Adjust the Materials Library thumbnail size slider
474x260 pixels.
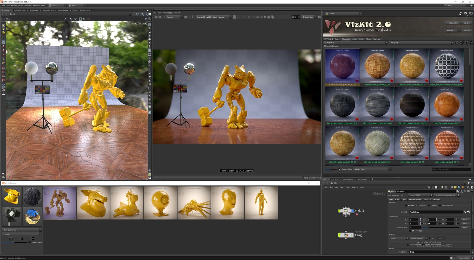pyautogui.click(x=331, y=169)
